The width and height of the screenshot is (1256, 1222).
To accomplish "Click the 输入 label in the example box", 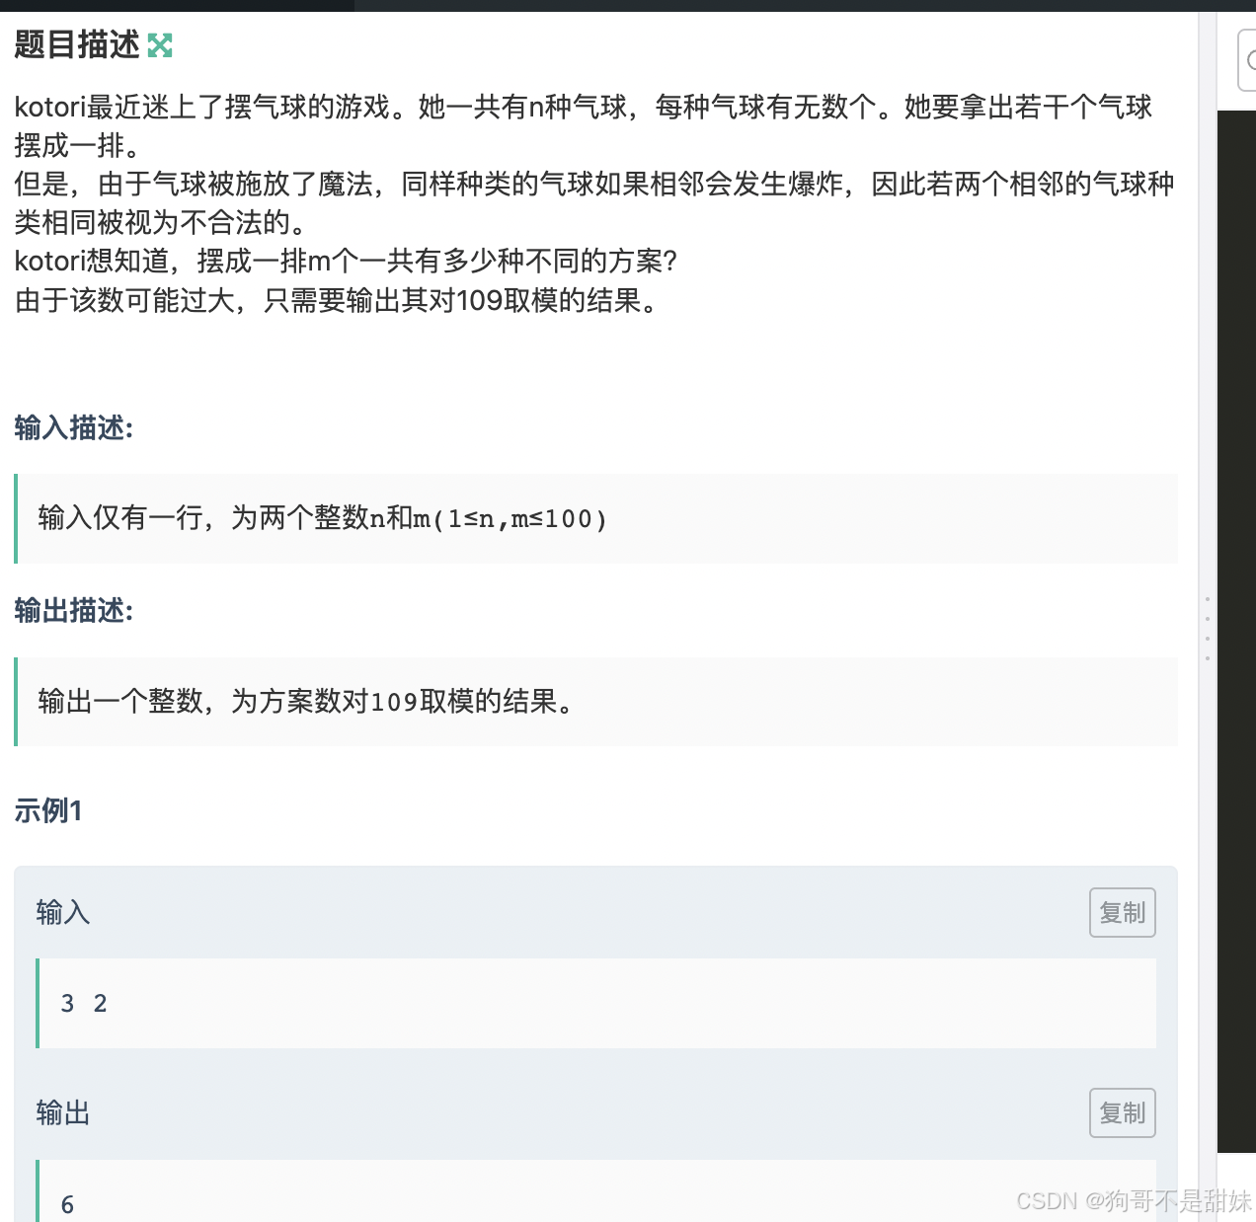I will click(x=63, y=912).
